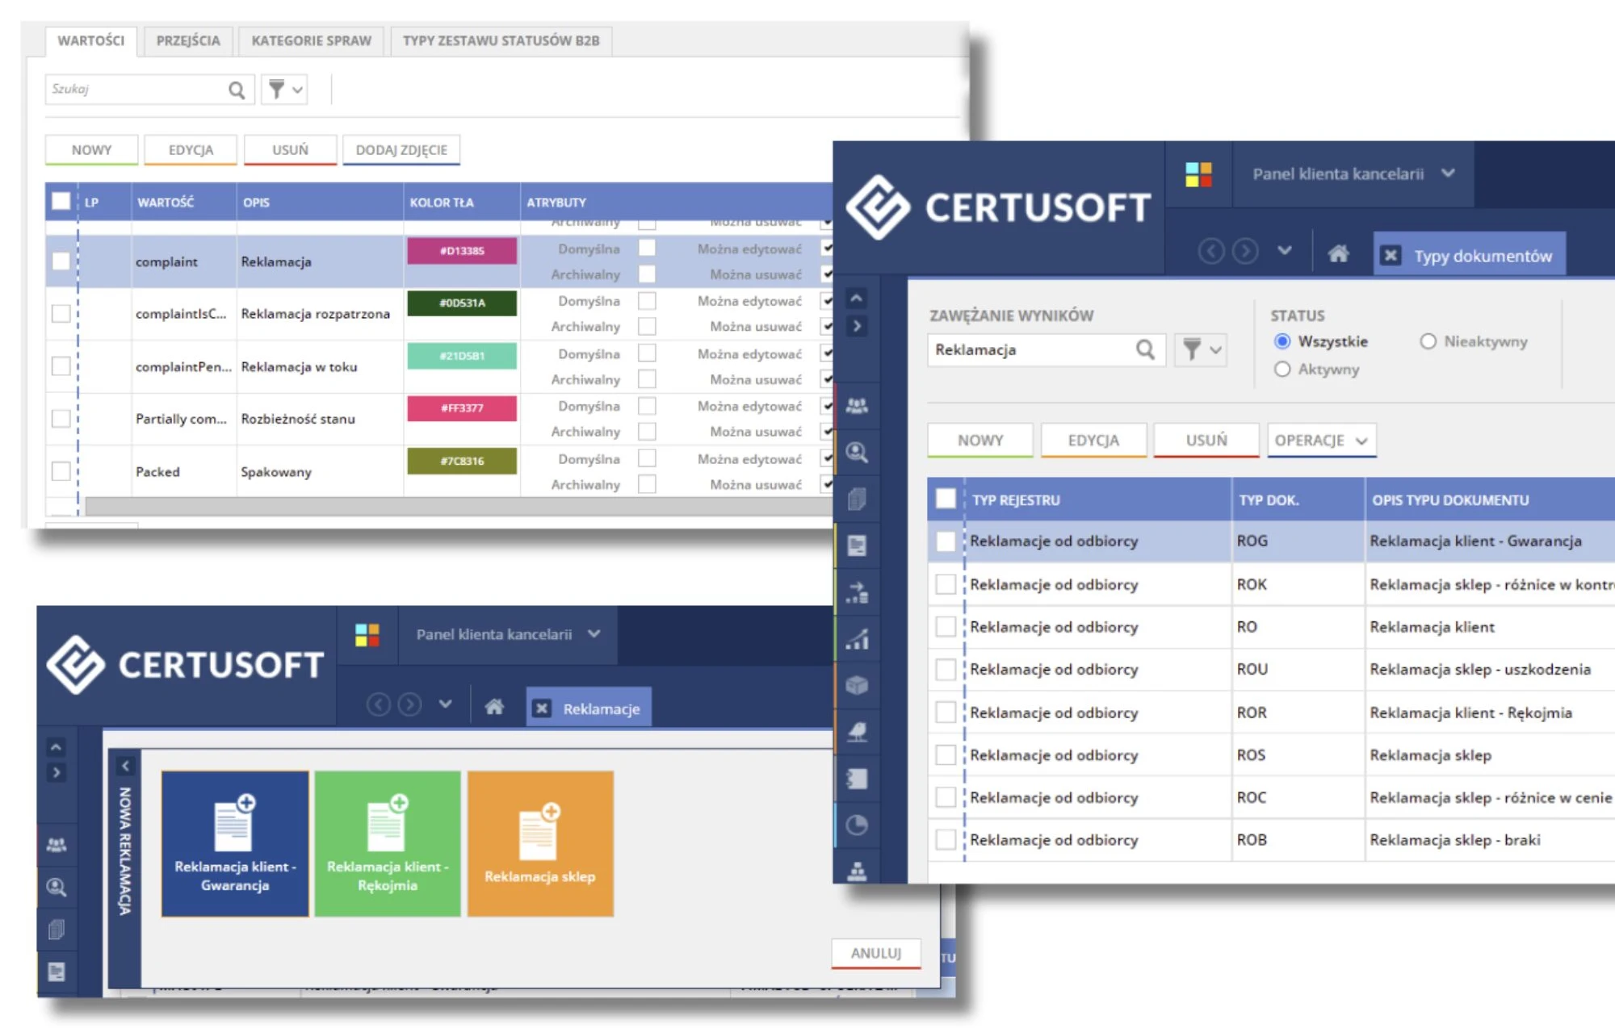Open the KATEGORIE SPRAW tab
The image size is (1615, 1028).
(x=311, y=40)
